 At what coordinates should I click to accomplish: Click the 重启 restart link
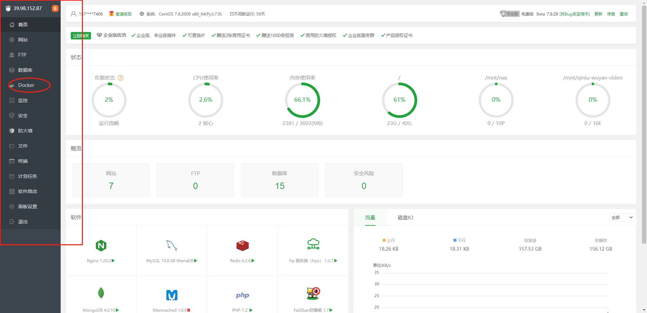tap(624, 14)
